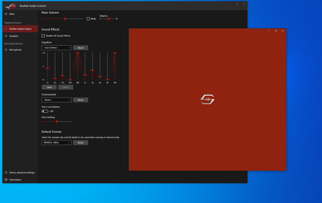The width and height of the screenshot is (322, 203).
Task: Click the 4k equalizer band handle
Action: point(100,76)
